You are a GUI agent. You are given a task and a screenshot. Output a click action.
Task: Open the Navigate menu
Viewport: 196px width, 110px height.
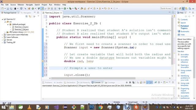point(29,5)
